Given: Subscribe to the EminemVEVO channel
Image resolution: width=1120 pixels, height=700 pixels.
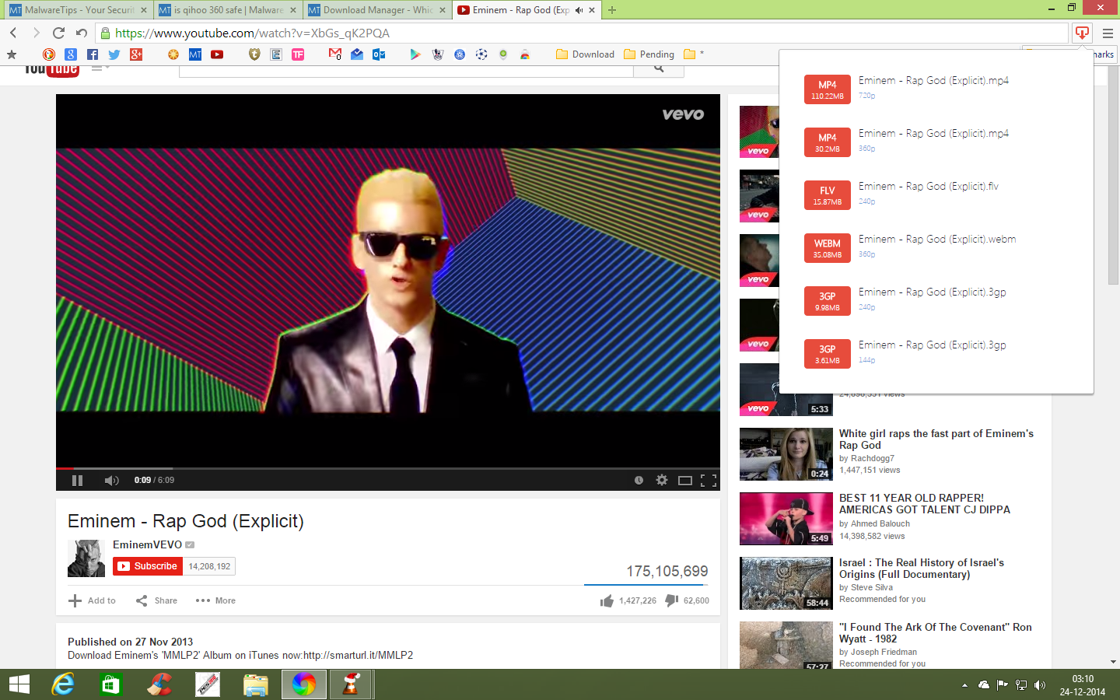Looking at the screenshot, I should [x=148, y=566].
